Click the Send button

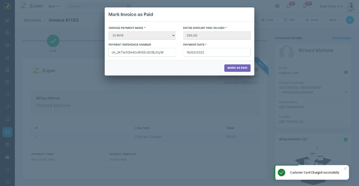[312, 20]
